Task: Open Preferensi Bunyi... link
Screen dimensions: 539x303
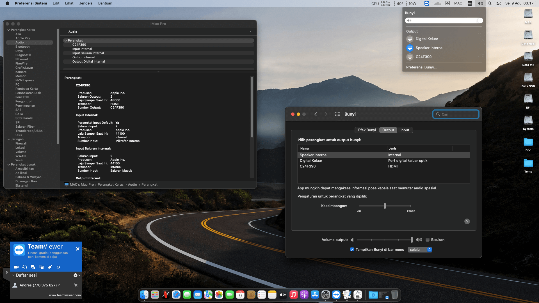Action: click(x=421, y=67)
